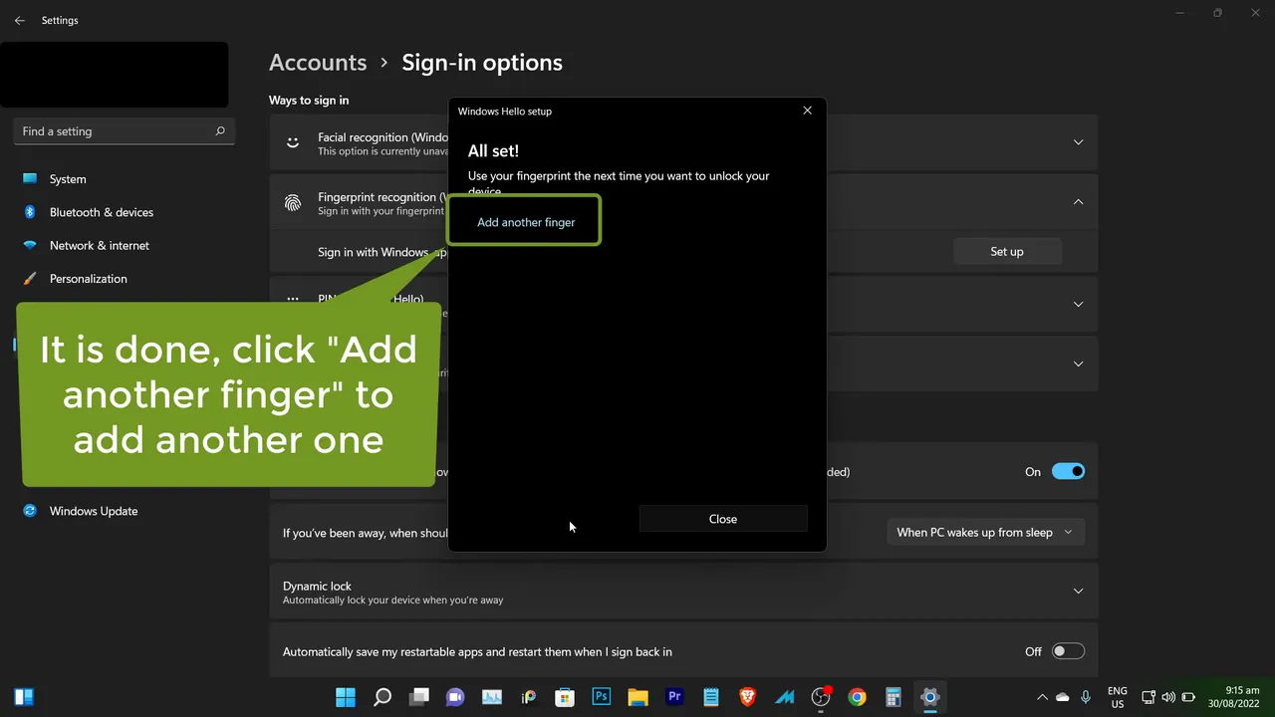Open the clock and date flyout
Viewport: 1275px width, 717px height.
pos(1234,697)
